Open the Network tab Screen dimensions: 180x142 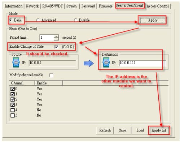click(x=32, y=6)
